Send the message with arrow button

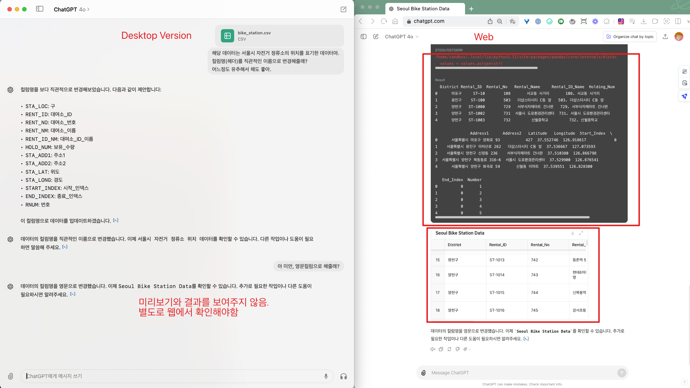point(622,373)
